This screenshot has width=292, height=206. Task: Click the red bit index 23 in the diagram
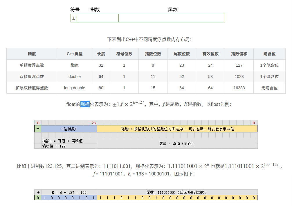click(x=94, y=123)
